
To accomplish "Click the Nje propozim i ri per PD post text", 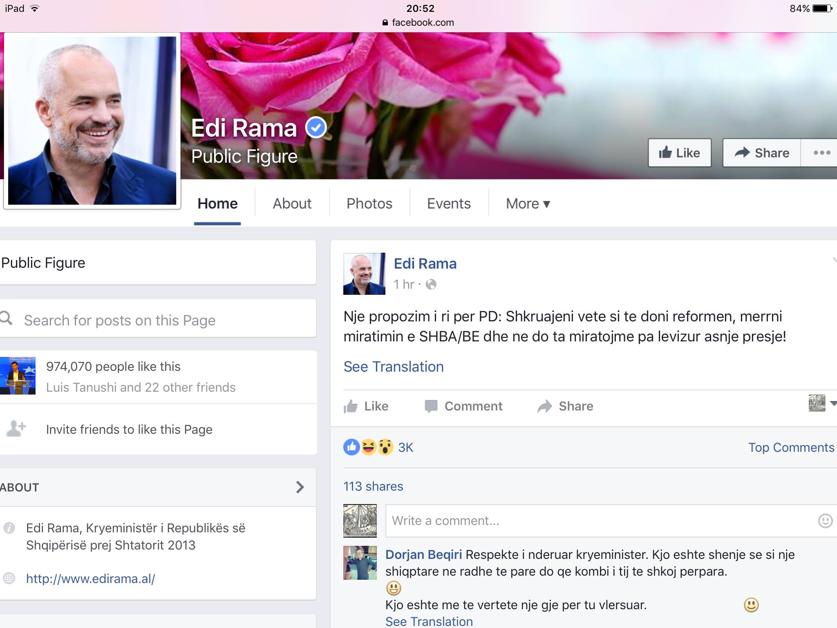I will pos(565,326).
